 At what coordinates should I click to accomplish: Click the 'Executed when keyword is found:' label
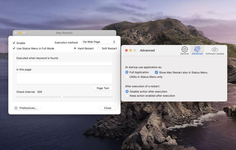click(37, 58)
